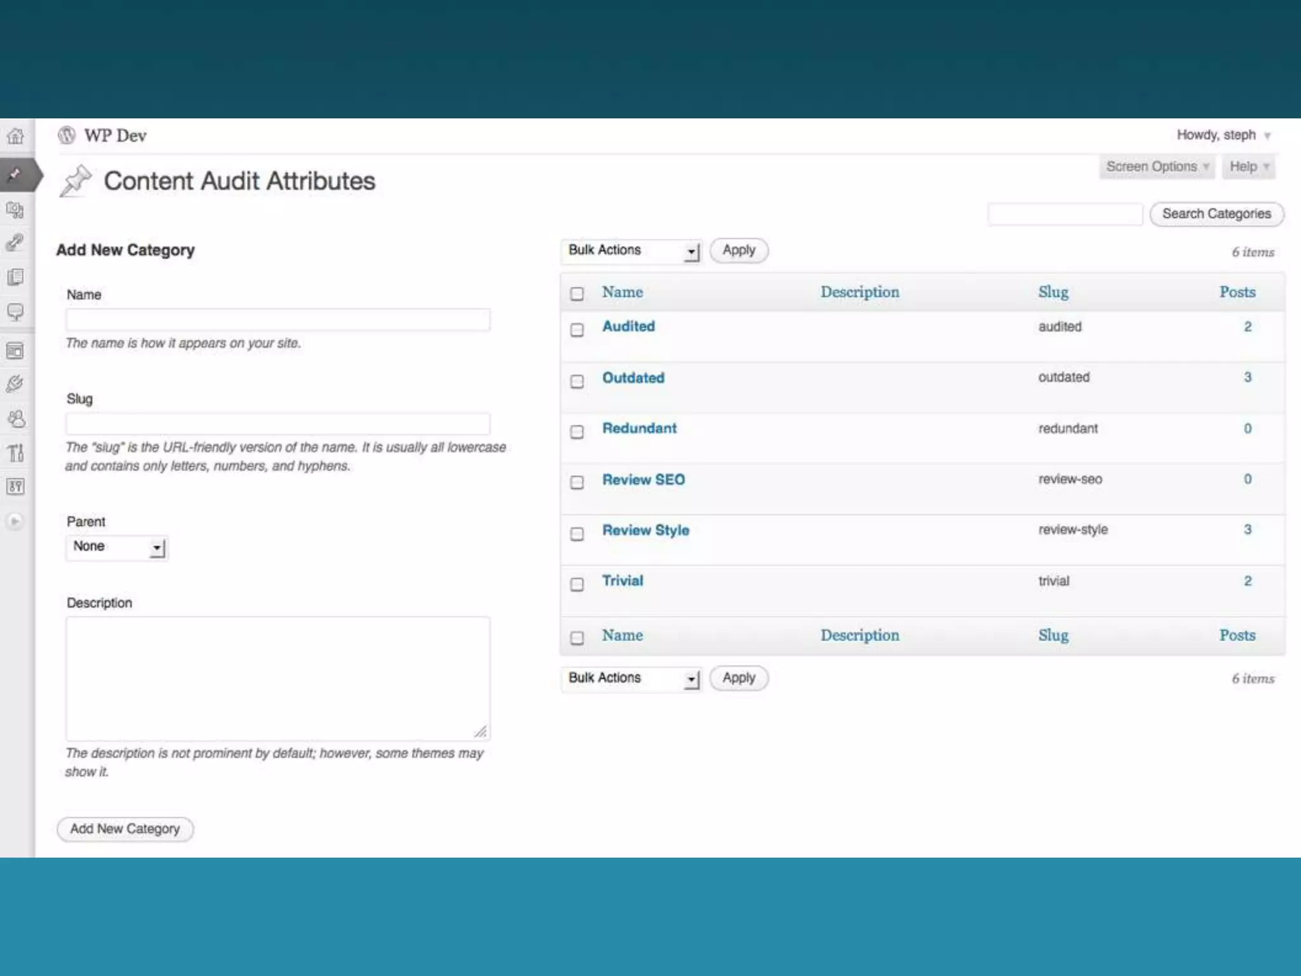Open the Plugins plug icon
1301x976 pixels.
[x=16, y=384]
